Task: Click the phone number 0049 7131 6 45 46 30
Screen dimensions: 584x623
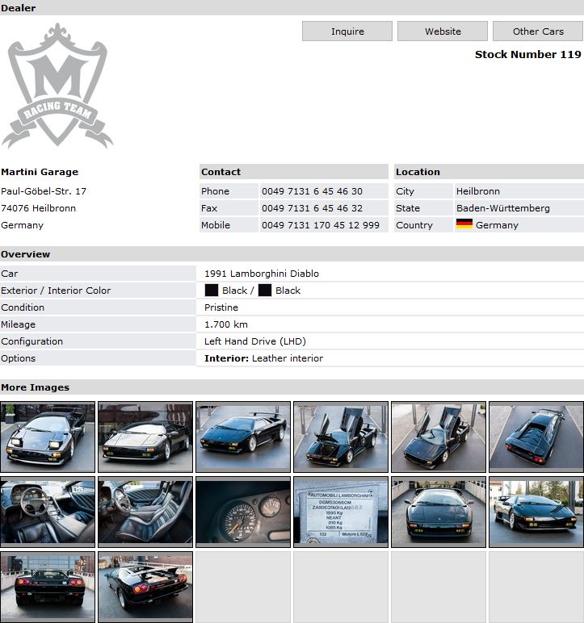Action: tap(312, 191)
